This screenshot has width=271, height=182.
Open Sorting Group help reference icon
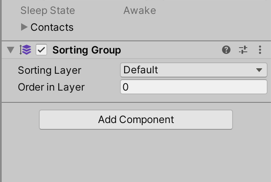(x=226, y=50)
